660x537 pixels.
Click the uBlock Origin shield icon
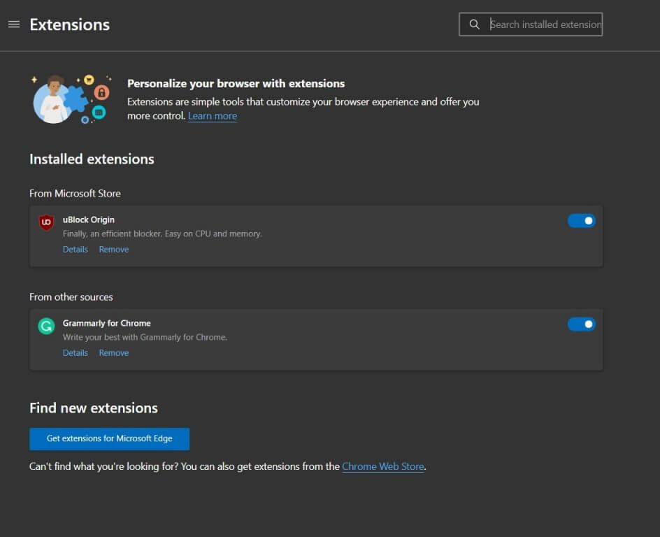point(46,222)
